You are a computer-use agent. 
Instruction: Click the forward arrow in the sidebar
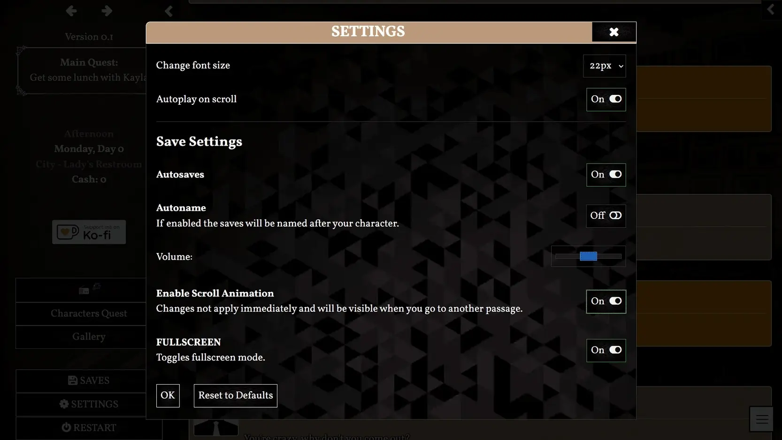pos(107,11)
